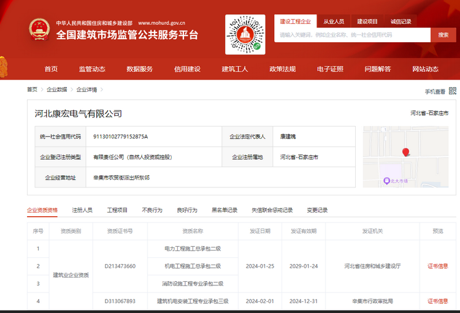Open 监管动态 navigation item

pos(92,69)
